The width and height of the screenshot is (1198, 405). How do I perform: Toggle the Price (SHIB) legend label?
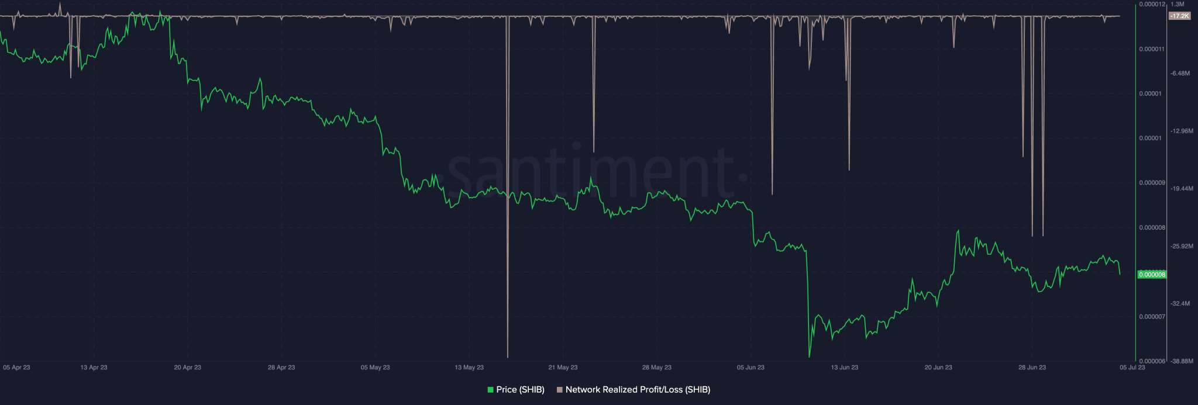coord(520,390)
